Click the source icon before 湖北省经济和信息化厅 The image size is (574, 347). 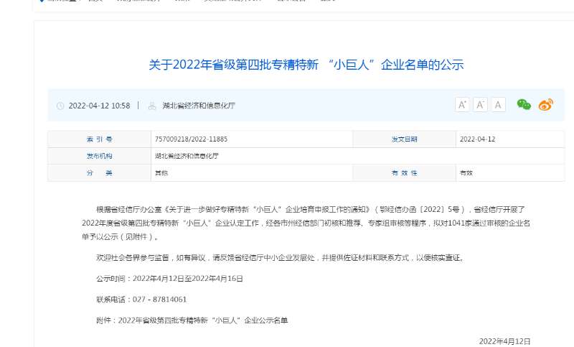pos(151,106)
